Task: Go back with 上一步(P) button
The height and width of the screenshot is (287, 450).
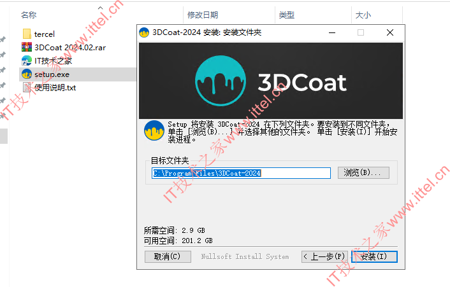Action: coord(324,256)
